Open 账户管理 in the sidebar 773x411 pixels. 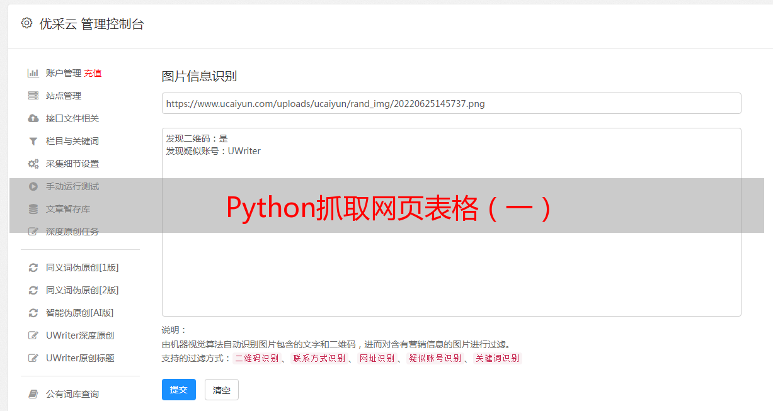pos(64,73)
